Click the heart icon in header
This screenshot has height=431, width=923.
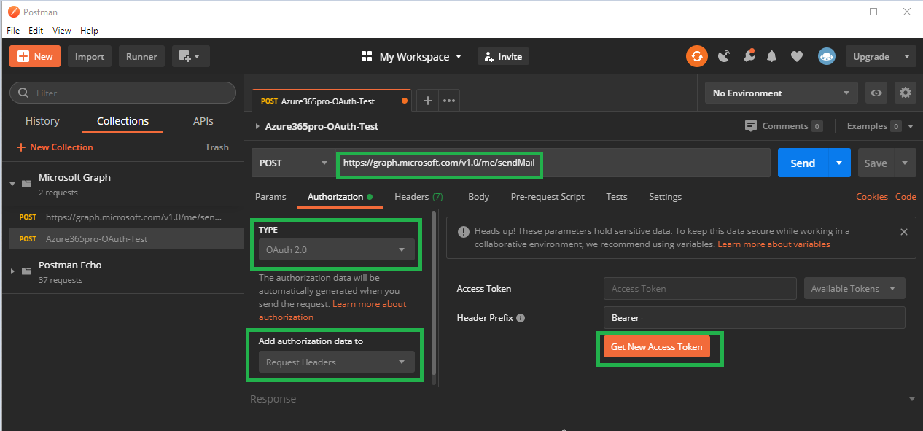click(797, 56)
